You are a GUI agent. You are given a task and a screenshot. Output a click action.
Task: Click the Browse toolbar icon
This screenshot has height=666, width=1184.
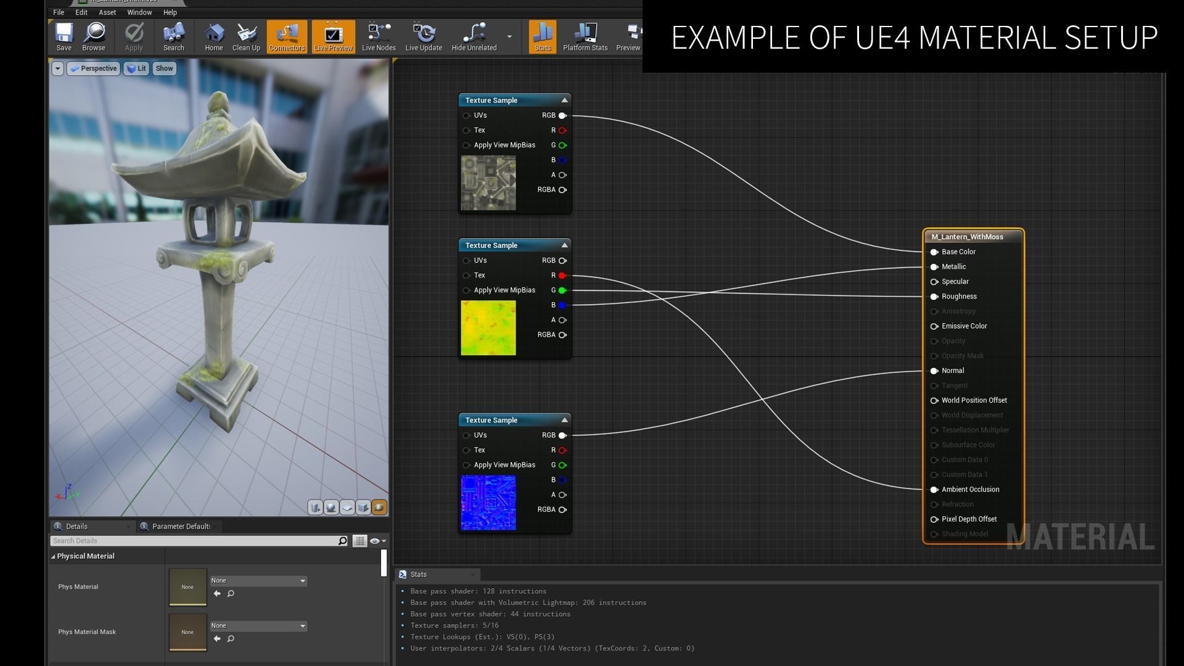pos(94,36)
